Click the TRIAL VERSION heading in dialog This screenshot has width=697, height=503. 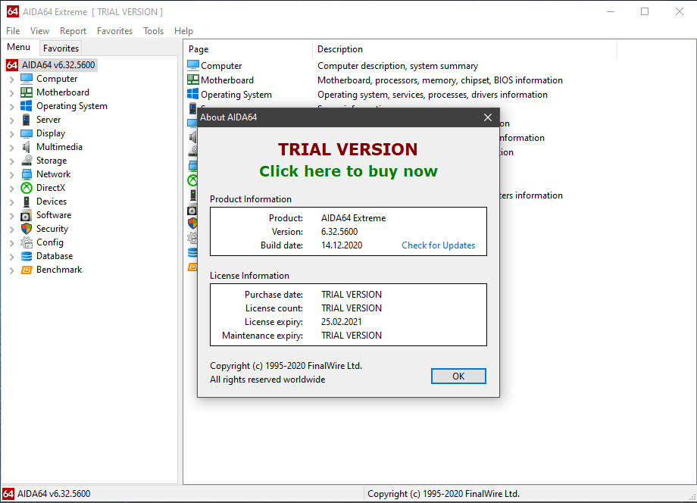[348, 149]
